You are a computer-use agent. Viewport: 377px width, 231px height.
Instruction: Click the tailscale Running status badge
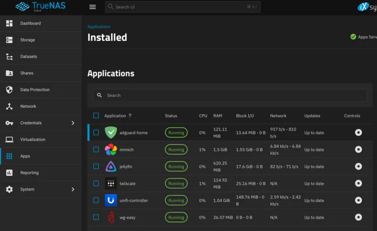(176, 183)
